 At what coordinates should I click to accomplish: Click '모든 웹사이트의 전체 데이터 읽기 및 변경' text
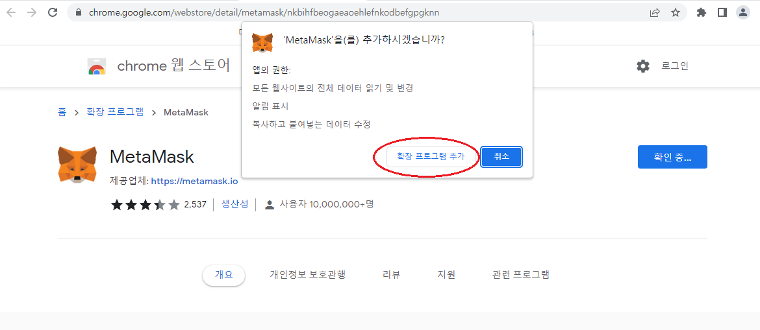tap(333, 88)
